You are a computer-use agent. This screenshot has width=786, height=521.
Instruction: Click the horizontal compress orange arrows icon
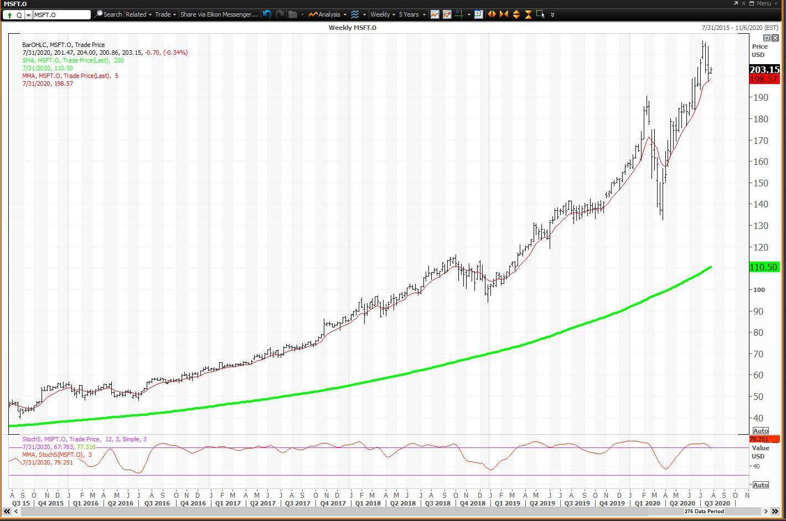click(x=504, y=14)
